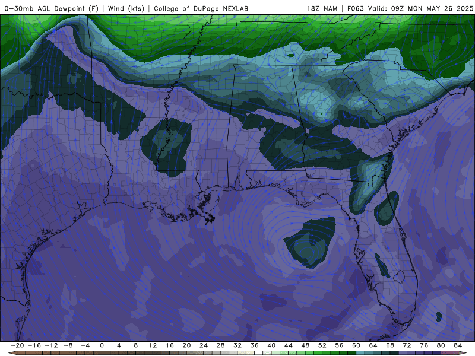
Task: Click the '32' legend scale label
Action: 237,345
